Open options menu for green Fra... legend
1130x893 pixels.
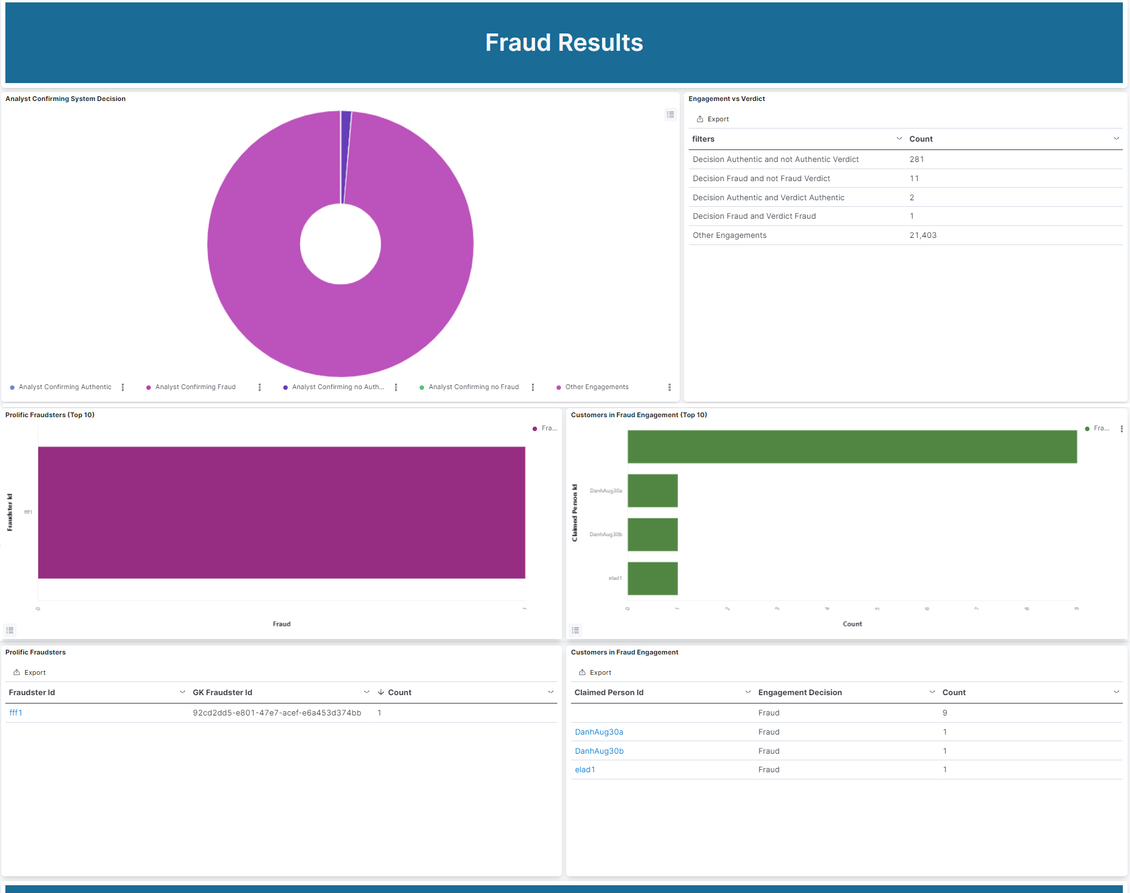1122,429
